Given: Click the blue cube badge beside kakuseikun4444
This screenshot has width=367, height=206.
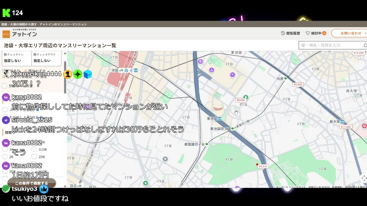Looking at the screenshot, I should coord(88,74).
